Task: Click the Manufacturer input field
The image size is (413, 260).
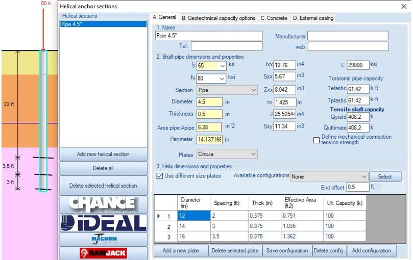Action: (x=348, y=36)
